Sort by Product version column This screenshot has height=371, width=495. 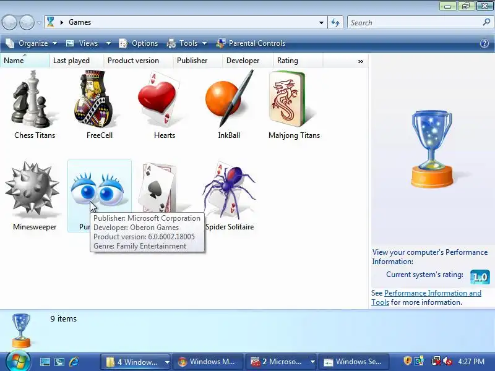pos(138,61)
